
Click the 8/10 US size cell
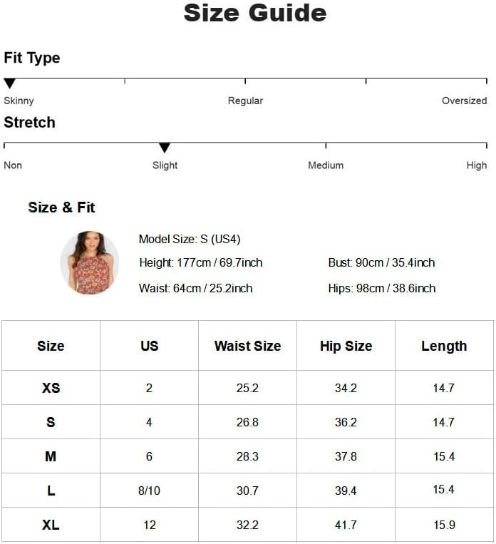[149, 491]
